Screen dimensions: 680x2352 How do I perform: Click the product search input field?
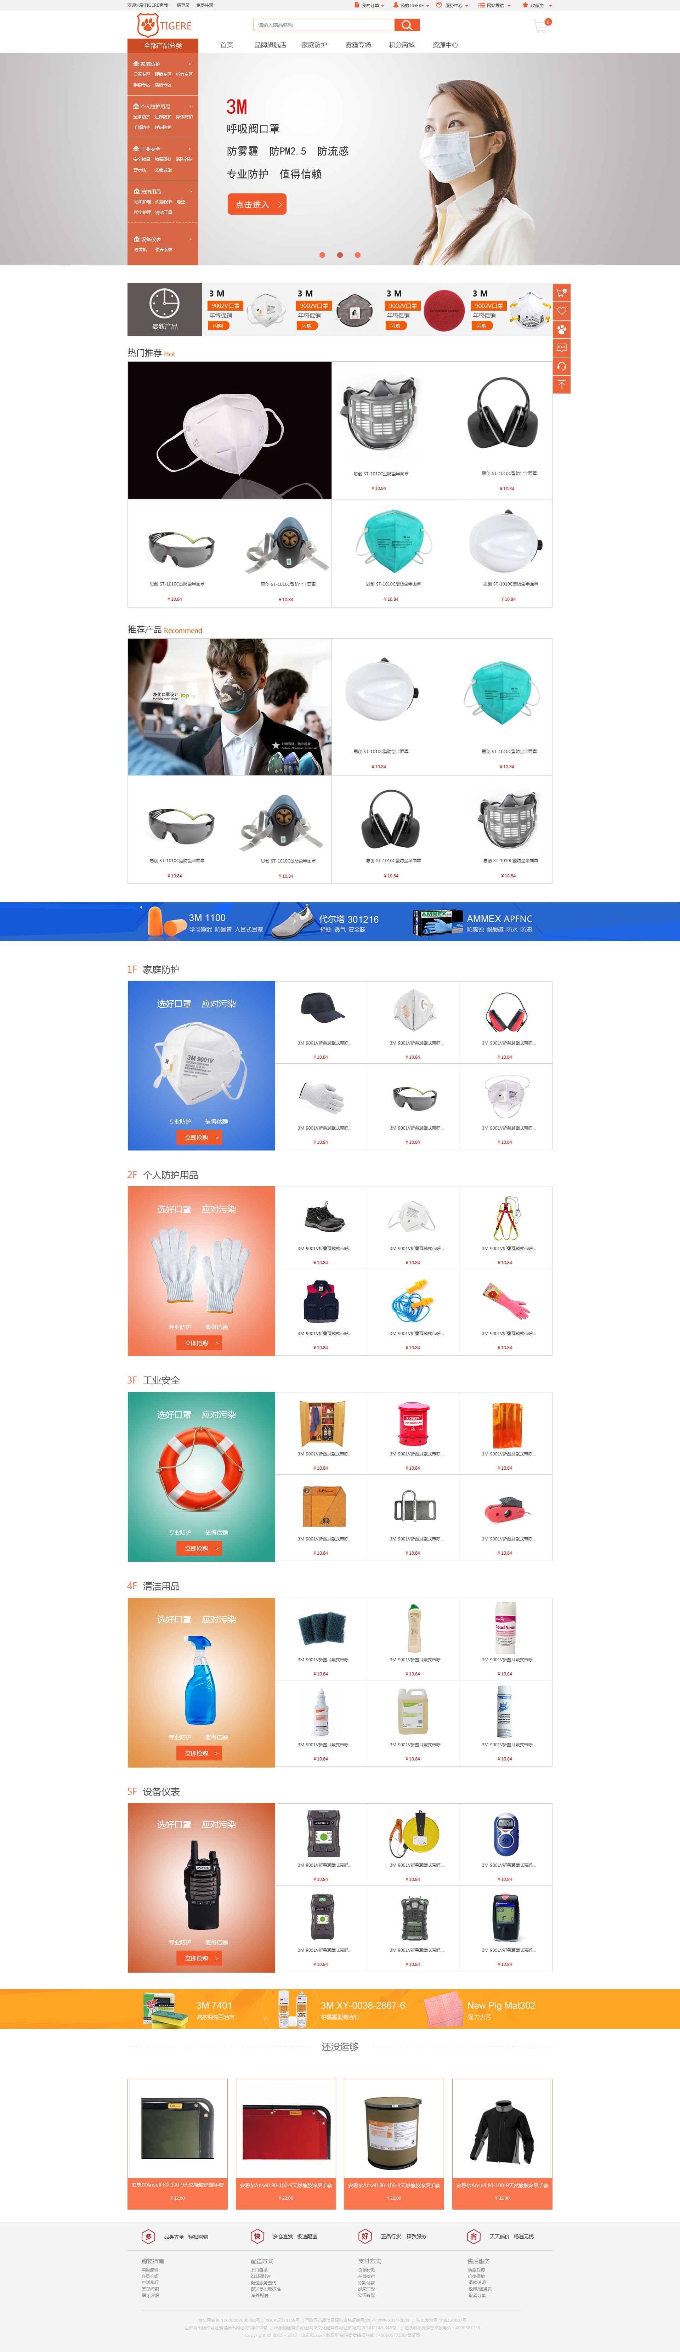(x=325, y=26)
